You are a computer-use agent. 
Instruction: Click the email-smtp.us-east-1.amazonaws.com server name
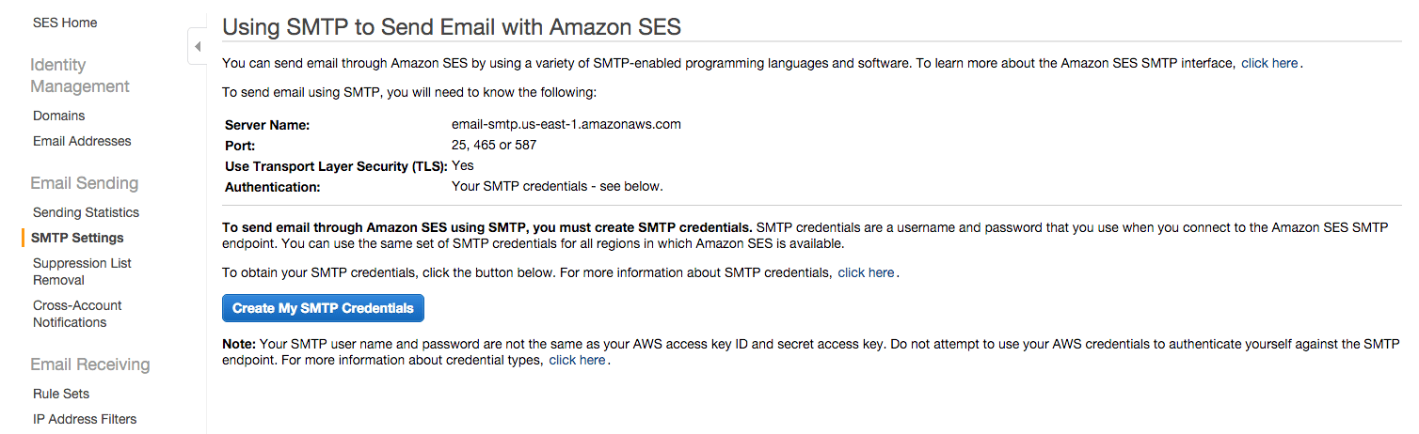click(x=566, y=124)
